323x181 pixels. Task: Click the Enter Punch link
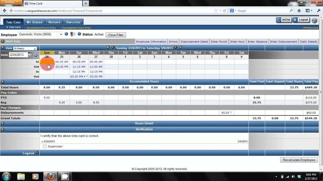(219, 42)
